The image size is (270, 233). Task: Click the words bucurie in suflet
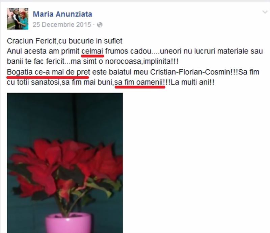[x=96, y=41]
